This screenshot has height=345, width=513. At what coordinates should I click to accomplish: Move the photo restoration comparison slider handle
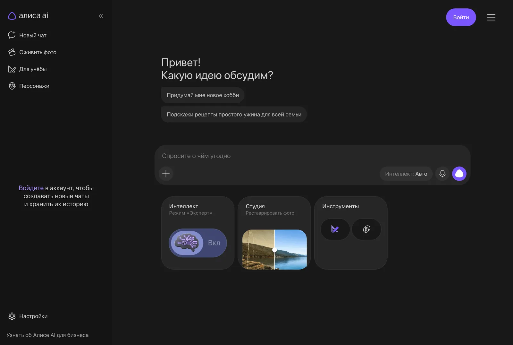pyautogui.click(x=274, y=250)
